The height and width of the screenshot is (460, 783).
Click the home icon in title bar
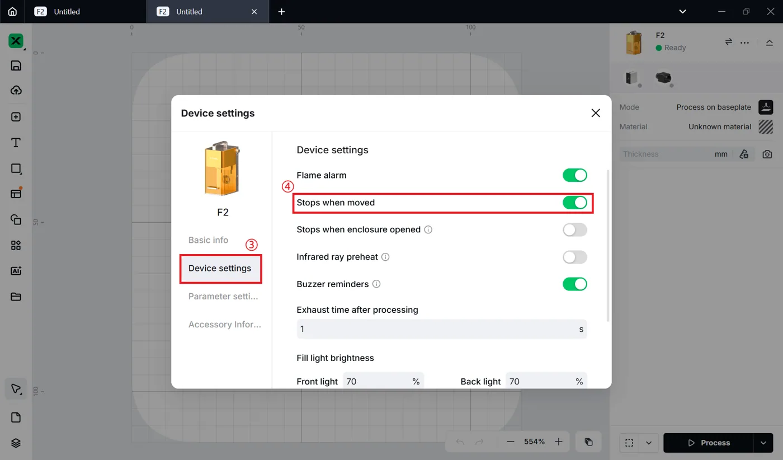click(x=12, y=11)
